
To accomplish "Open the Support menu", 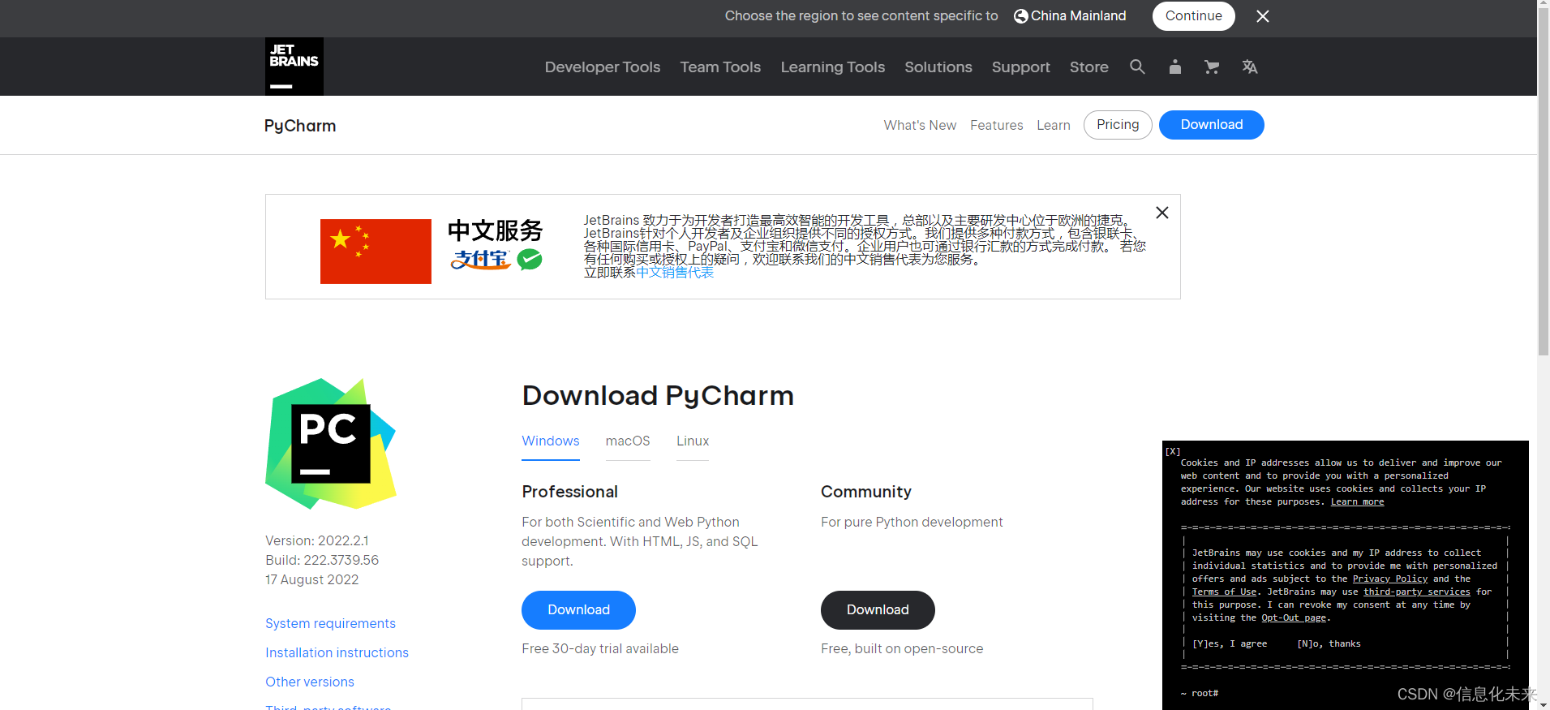I will 1021,67.
